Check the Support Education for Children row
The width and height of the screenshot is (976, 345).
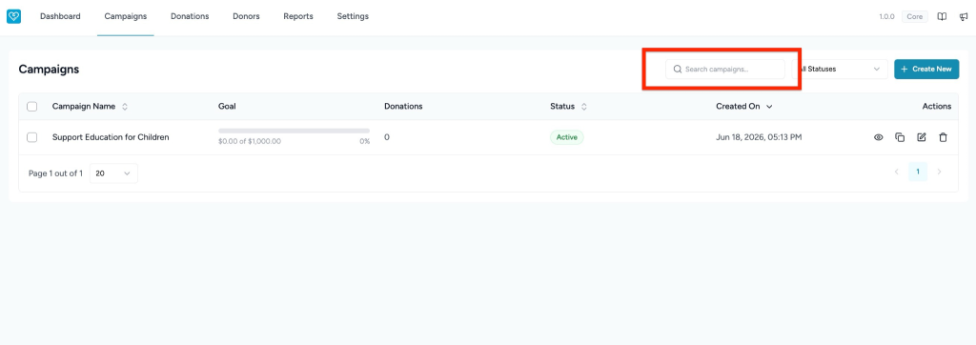[31, 137]
